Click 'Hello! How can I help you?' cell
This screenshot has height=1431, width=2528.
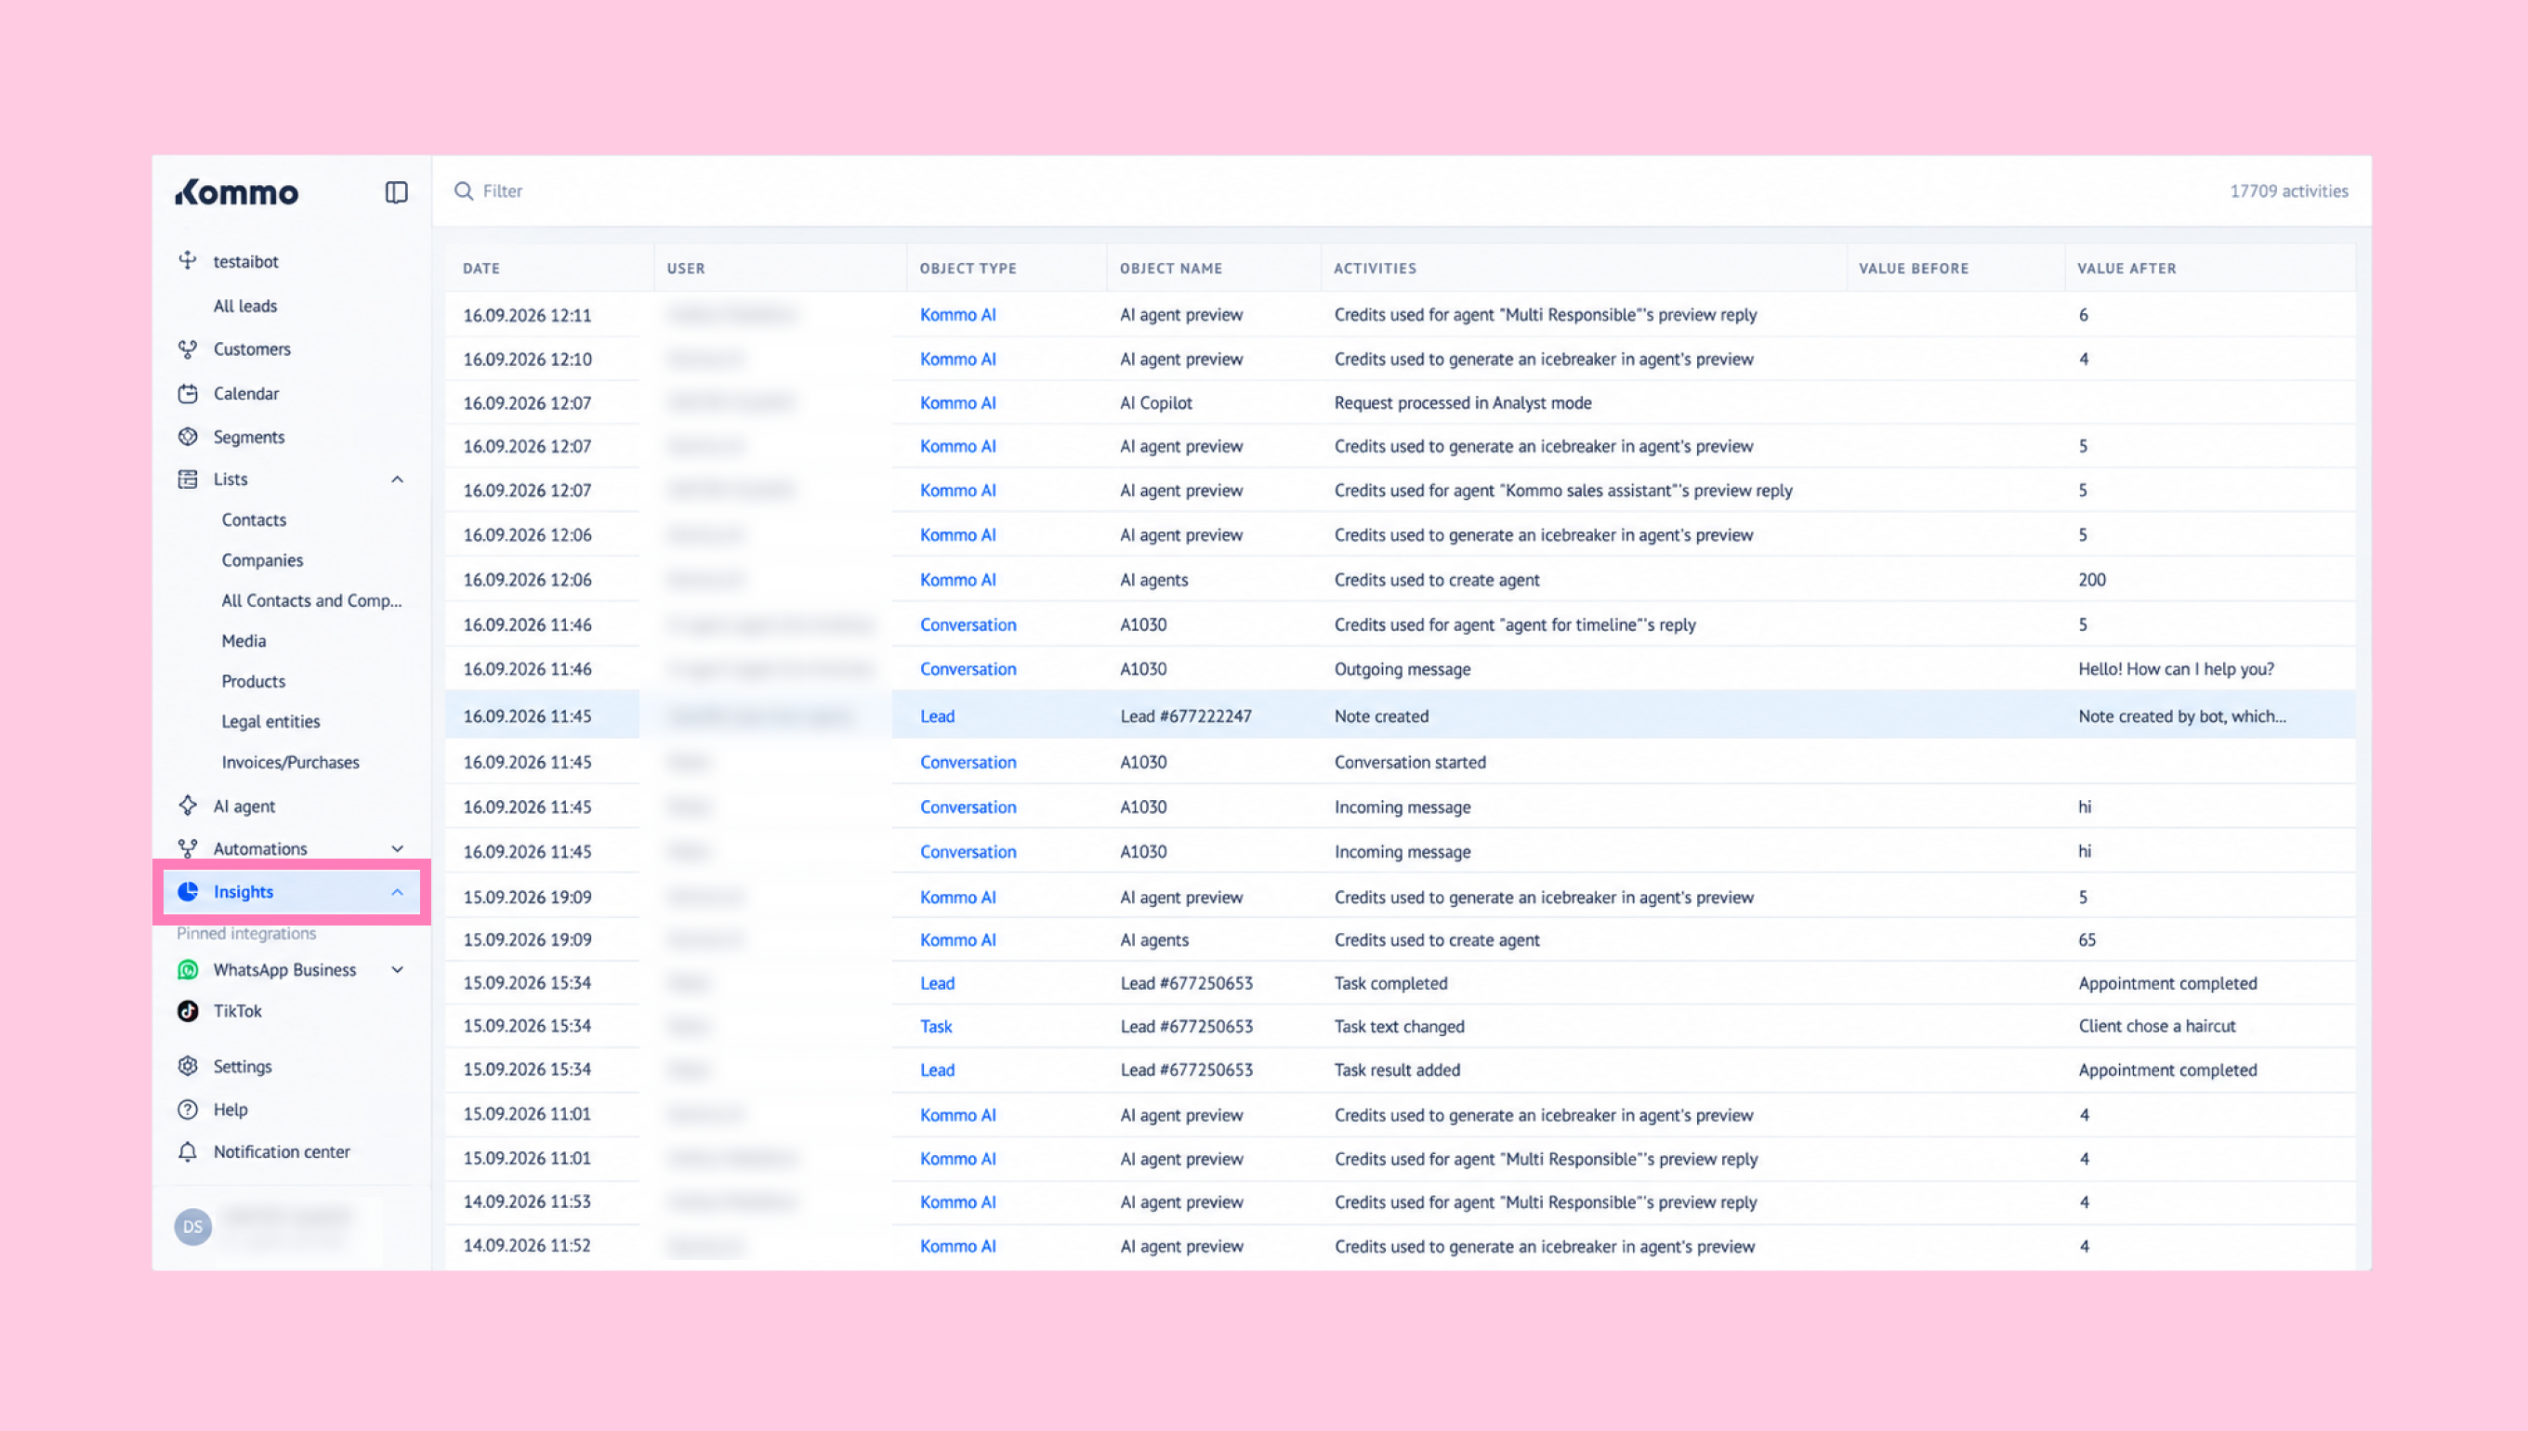coord(2176,669)
